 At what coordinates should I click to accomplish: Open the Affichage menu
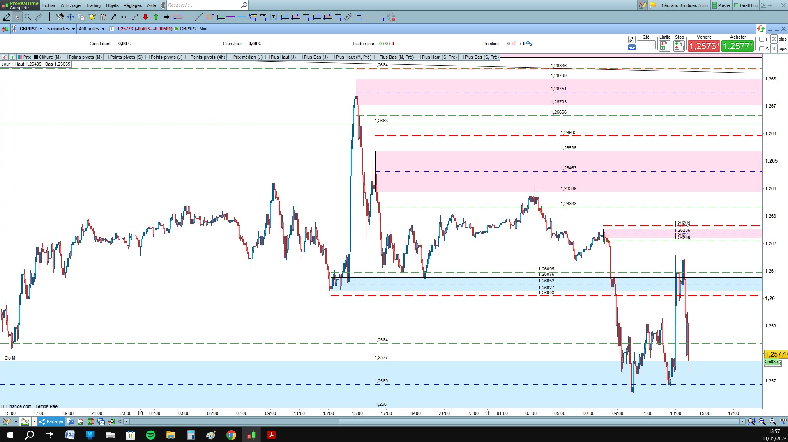pos(71,5)
